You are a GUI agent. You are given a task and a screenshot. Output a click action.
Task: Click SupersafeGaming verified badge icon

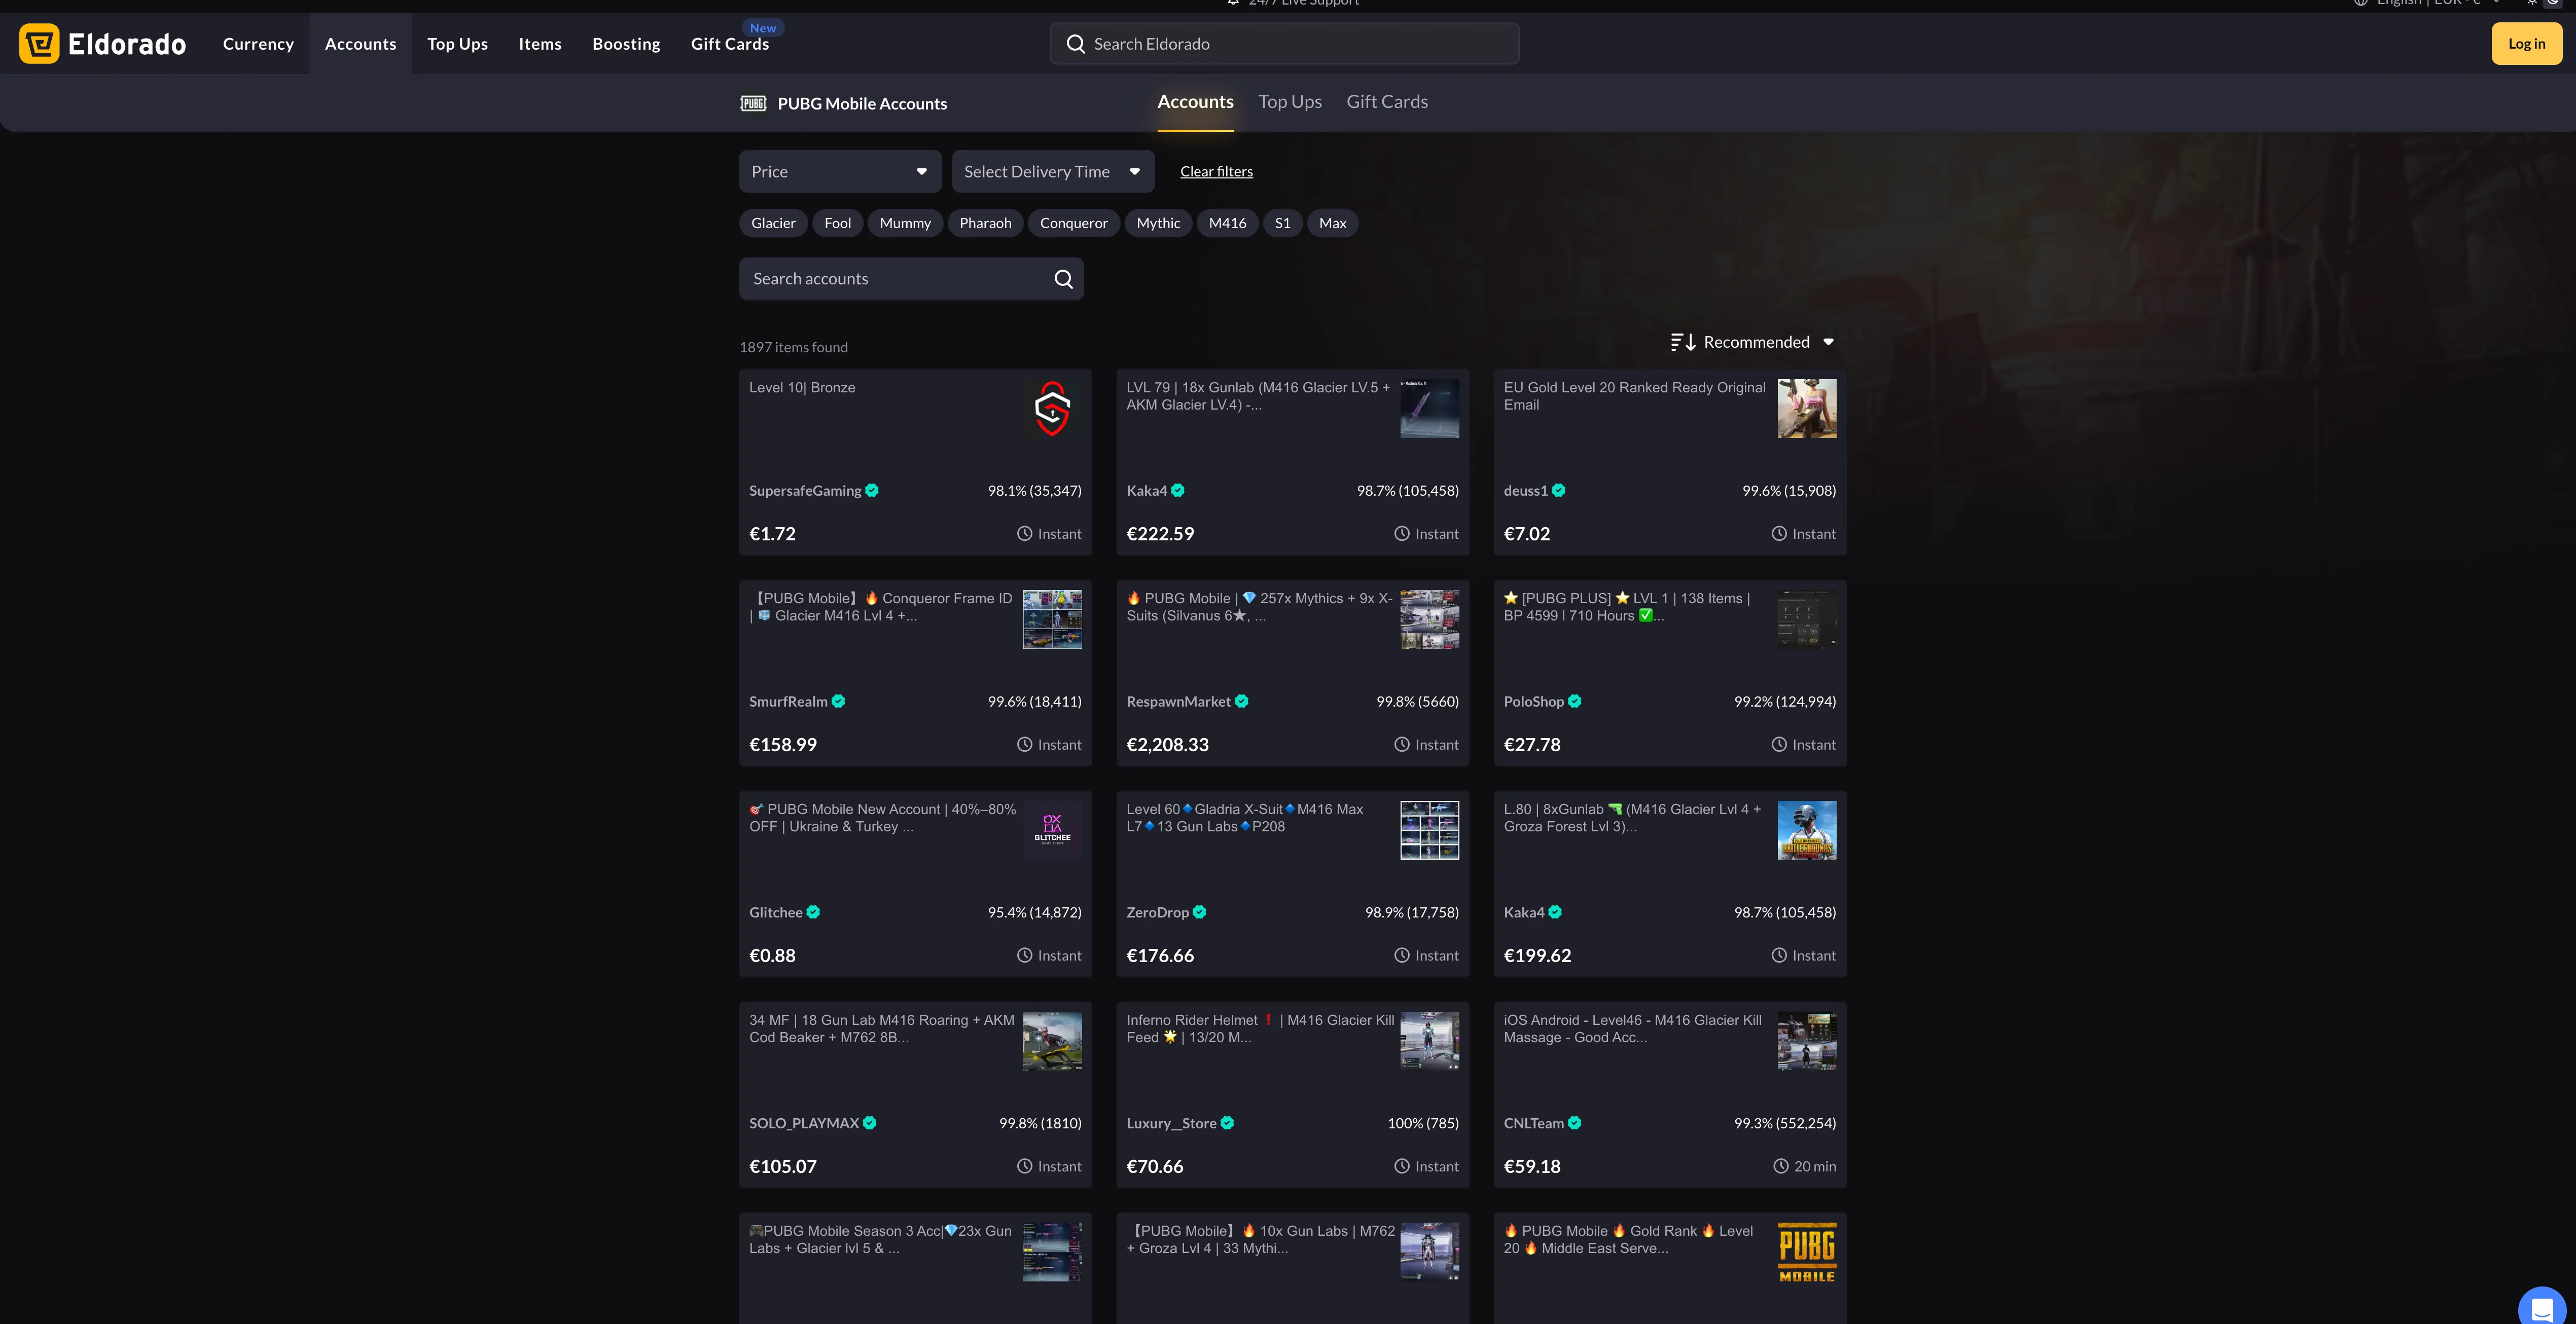coord(872,491)
